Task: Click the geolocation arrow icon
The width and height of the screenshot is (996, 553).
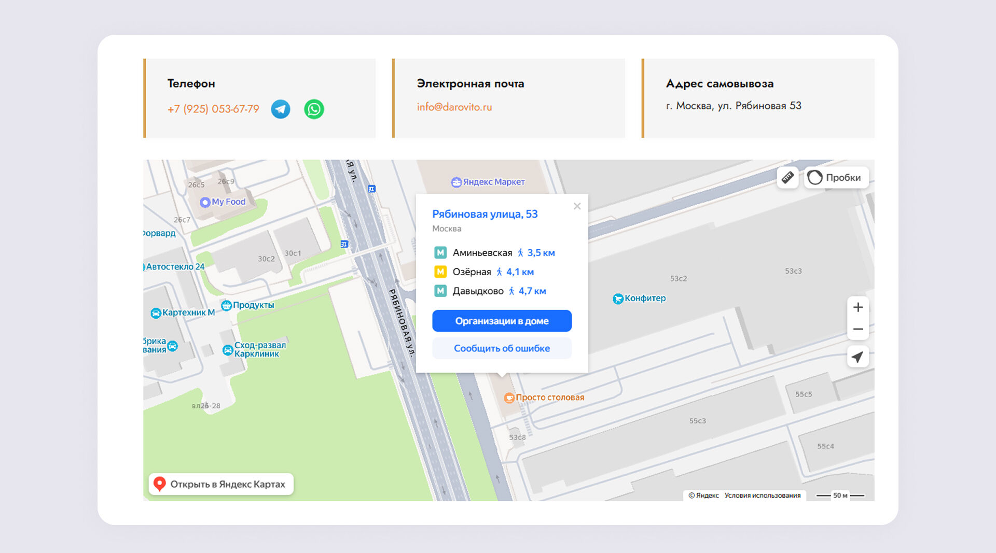Action: (858, 357)
